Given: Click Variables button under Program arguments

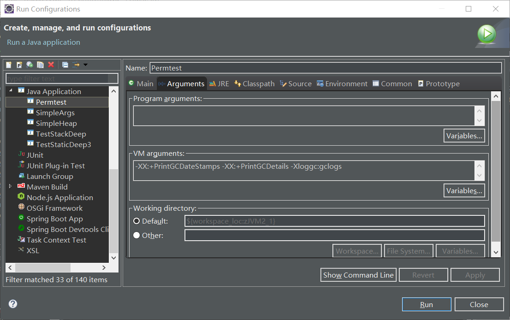Looking at the screenshot, I should click(x=464, y=136).
